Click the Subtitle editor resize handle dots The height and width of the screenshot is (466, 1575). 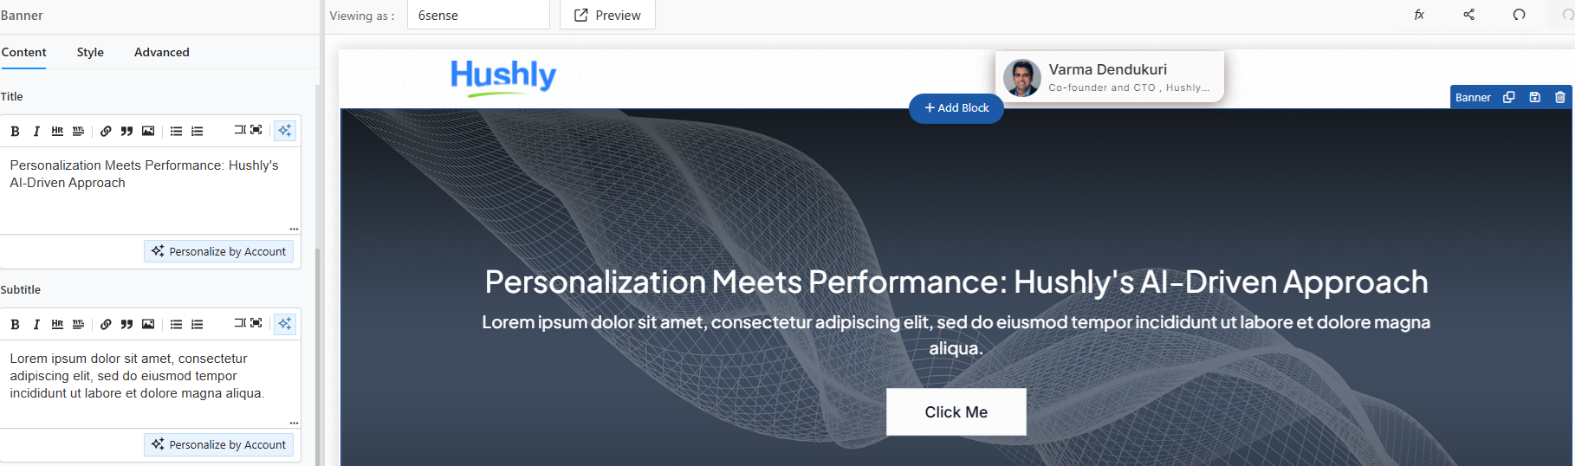tap(295, 424)
